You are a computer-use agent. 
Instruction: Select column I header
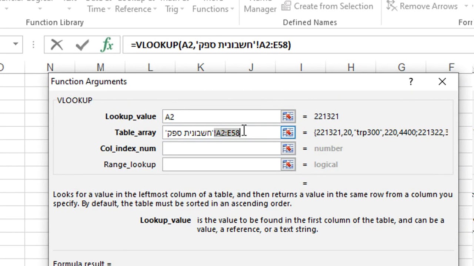[301, 67]
